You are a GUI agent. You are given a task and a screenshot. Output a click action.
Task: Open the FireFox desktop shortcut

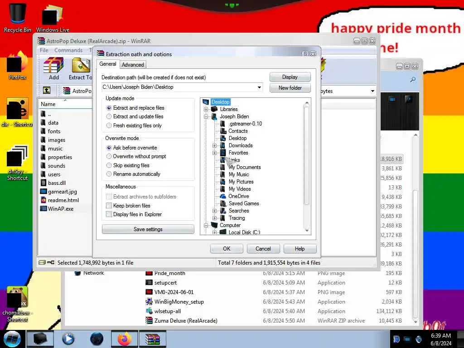[18, 66]
